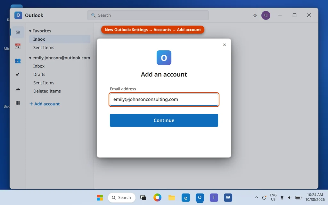Open Outlook settings gear icon
The width and height of the screenshot is (328, 205).
pos(255,15)
